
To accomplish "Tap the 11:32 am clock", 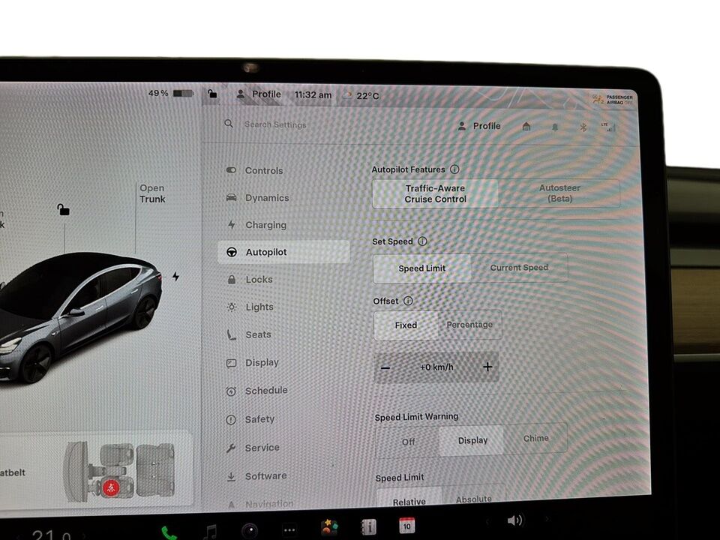I will click(x=313, y=95).
